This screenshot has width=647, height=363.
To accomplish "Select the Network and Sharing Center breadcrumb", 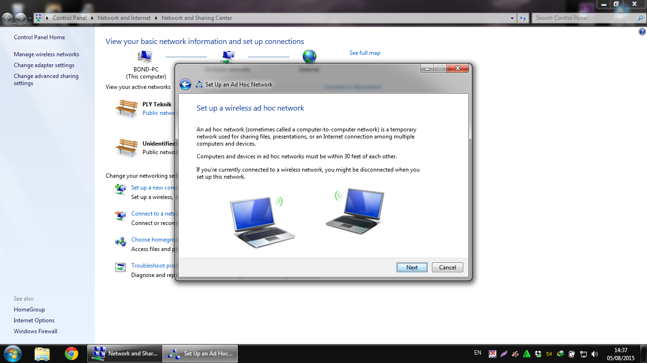I will pos(197,18).
